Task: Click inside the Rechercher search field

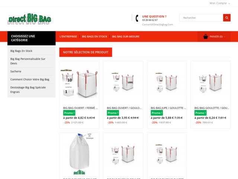Action: coord(201,18)
